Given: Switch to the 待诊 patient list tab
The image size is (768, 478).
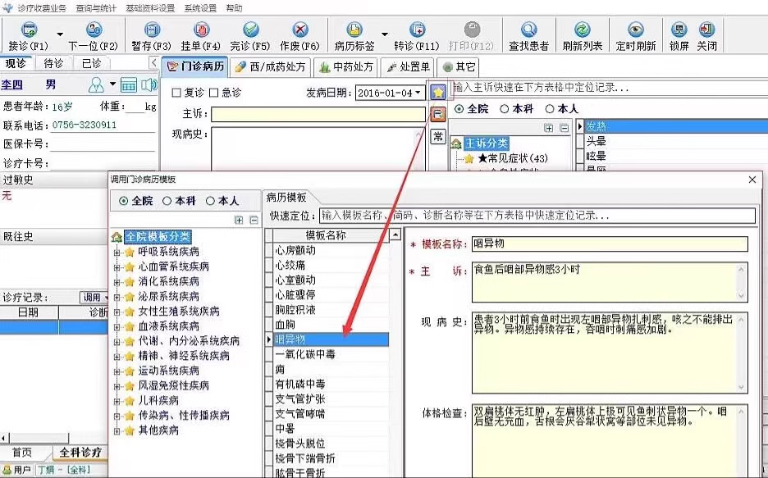Looking at the screenshot, I should coord(53,64).
